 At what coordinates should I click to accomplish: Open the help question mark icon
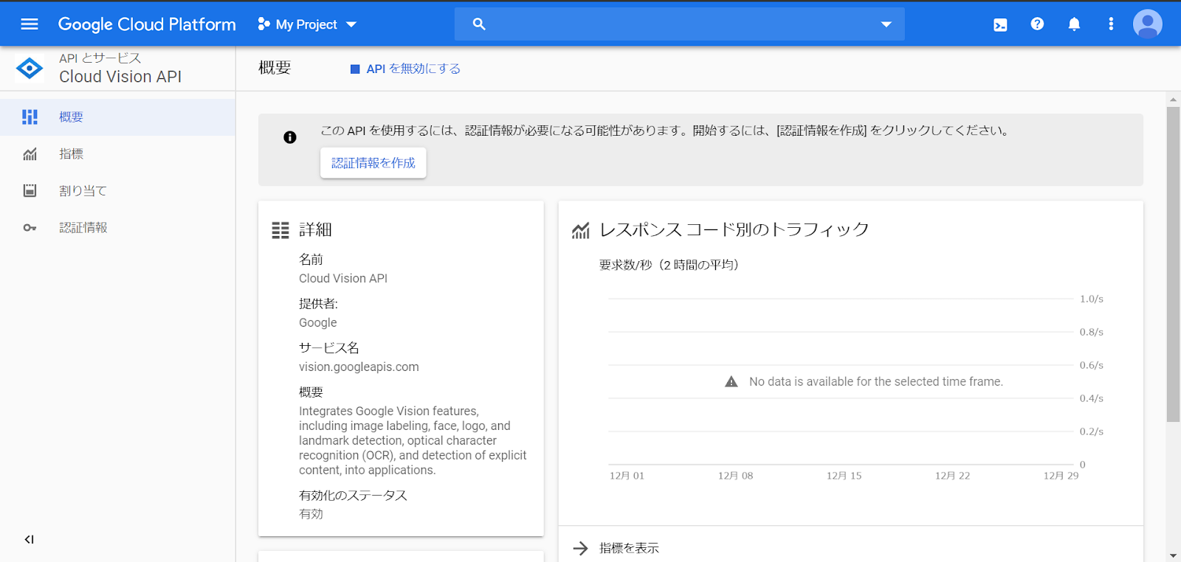pos(1037,24)
